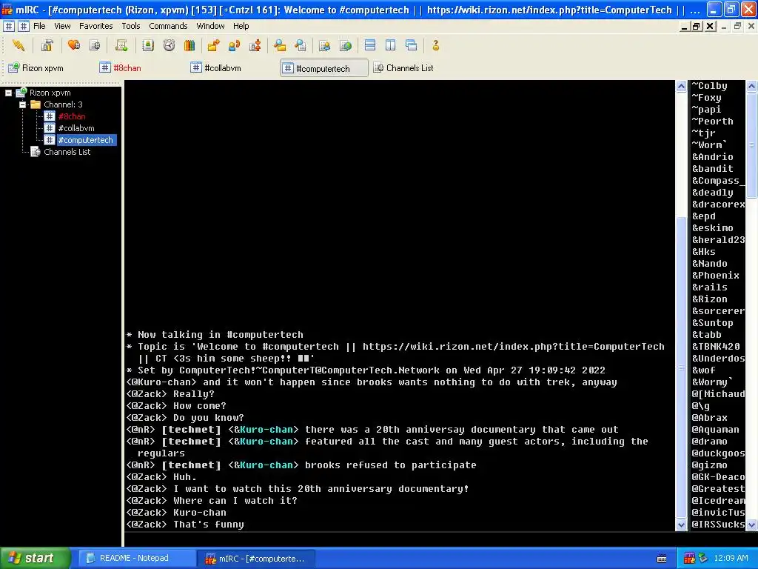Open the Notify List toolbar icon

[325, 45]
